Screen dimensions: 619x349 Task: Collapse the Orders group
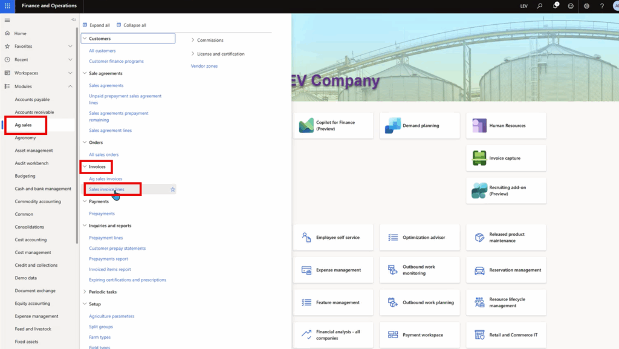click(x=85, y=142)
